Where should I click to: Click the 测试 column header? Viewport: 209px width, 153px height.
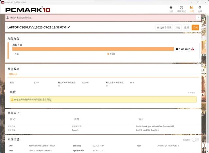click(x=12, y=119)
